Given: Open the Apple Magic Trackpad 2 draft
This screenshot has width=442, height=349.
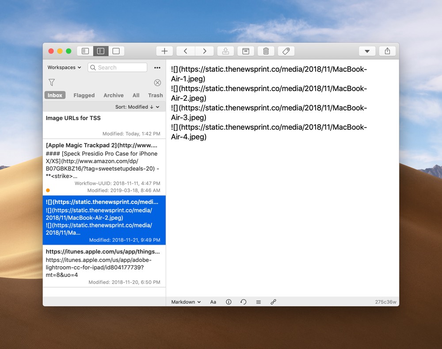Looking at the screenshot, I should (104, 167).
